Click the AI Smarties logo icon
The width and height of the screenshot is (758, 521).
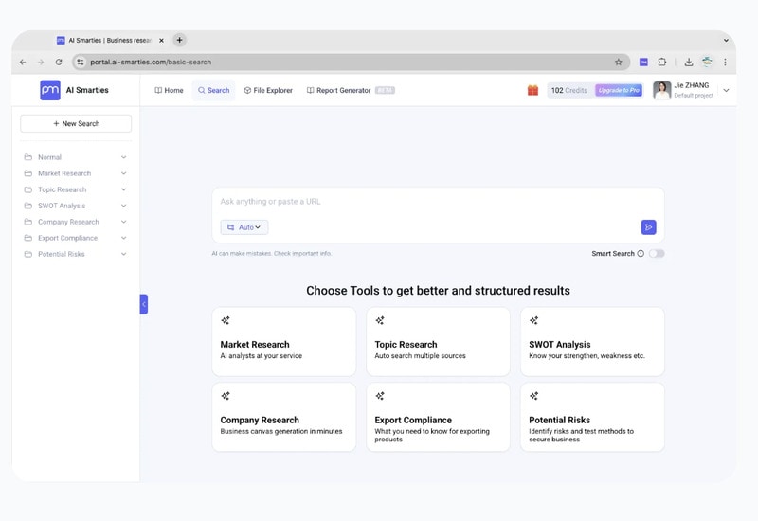point(50,90)
